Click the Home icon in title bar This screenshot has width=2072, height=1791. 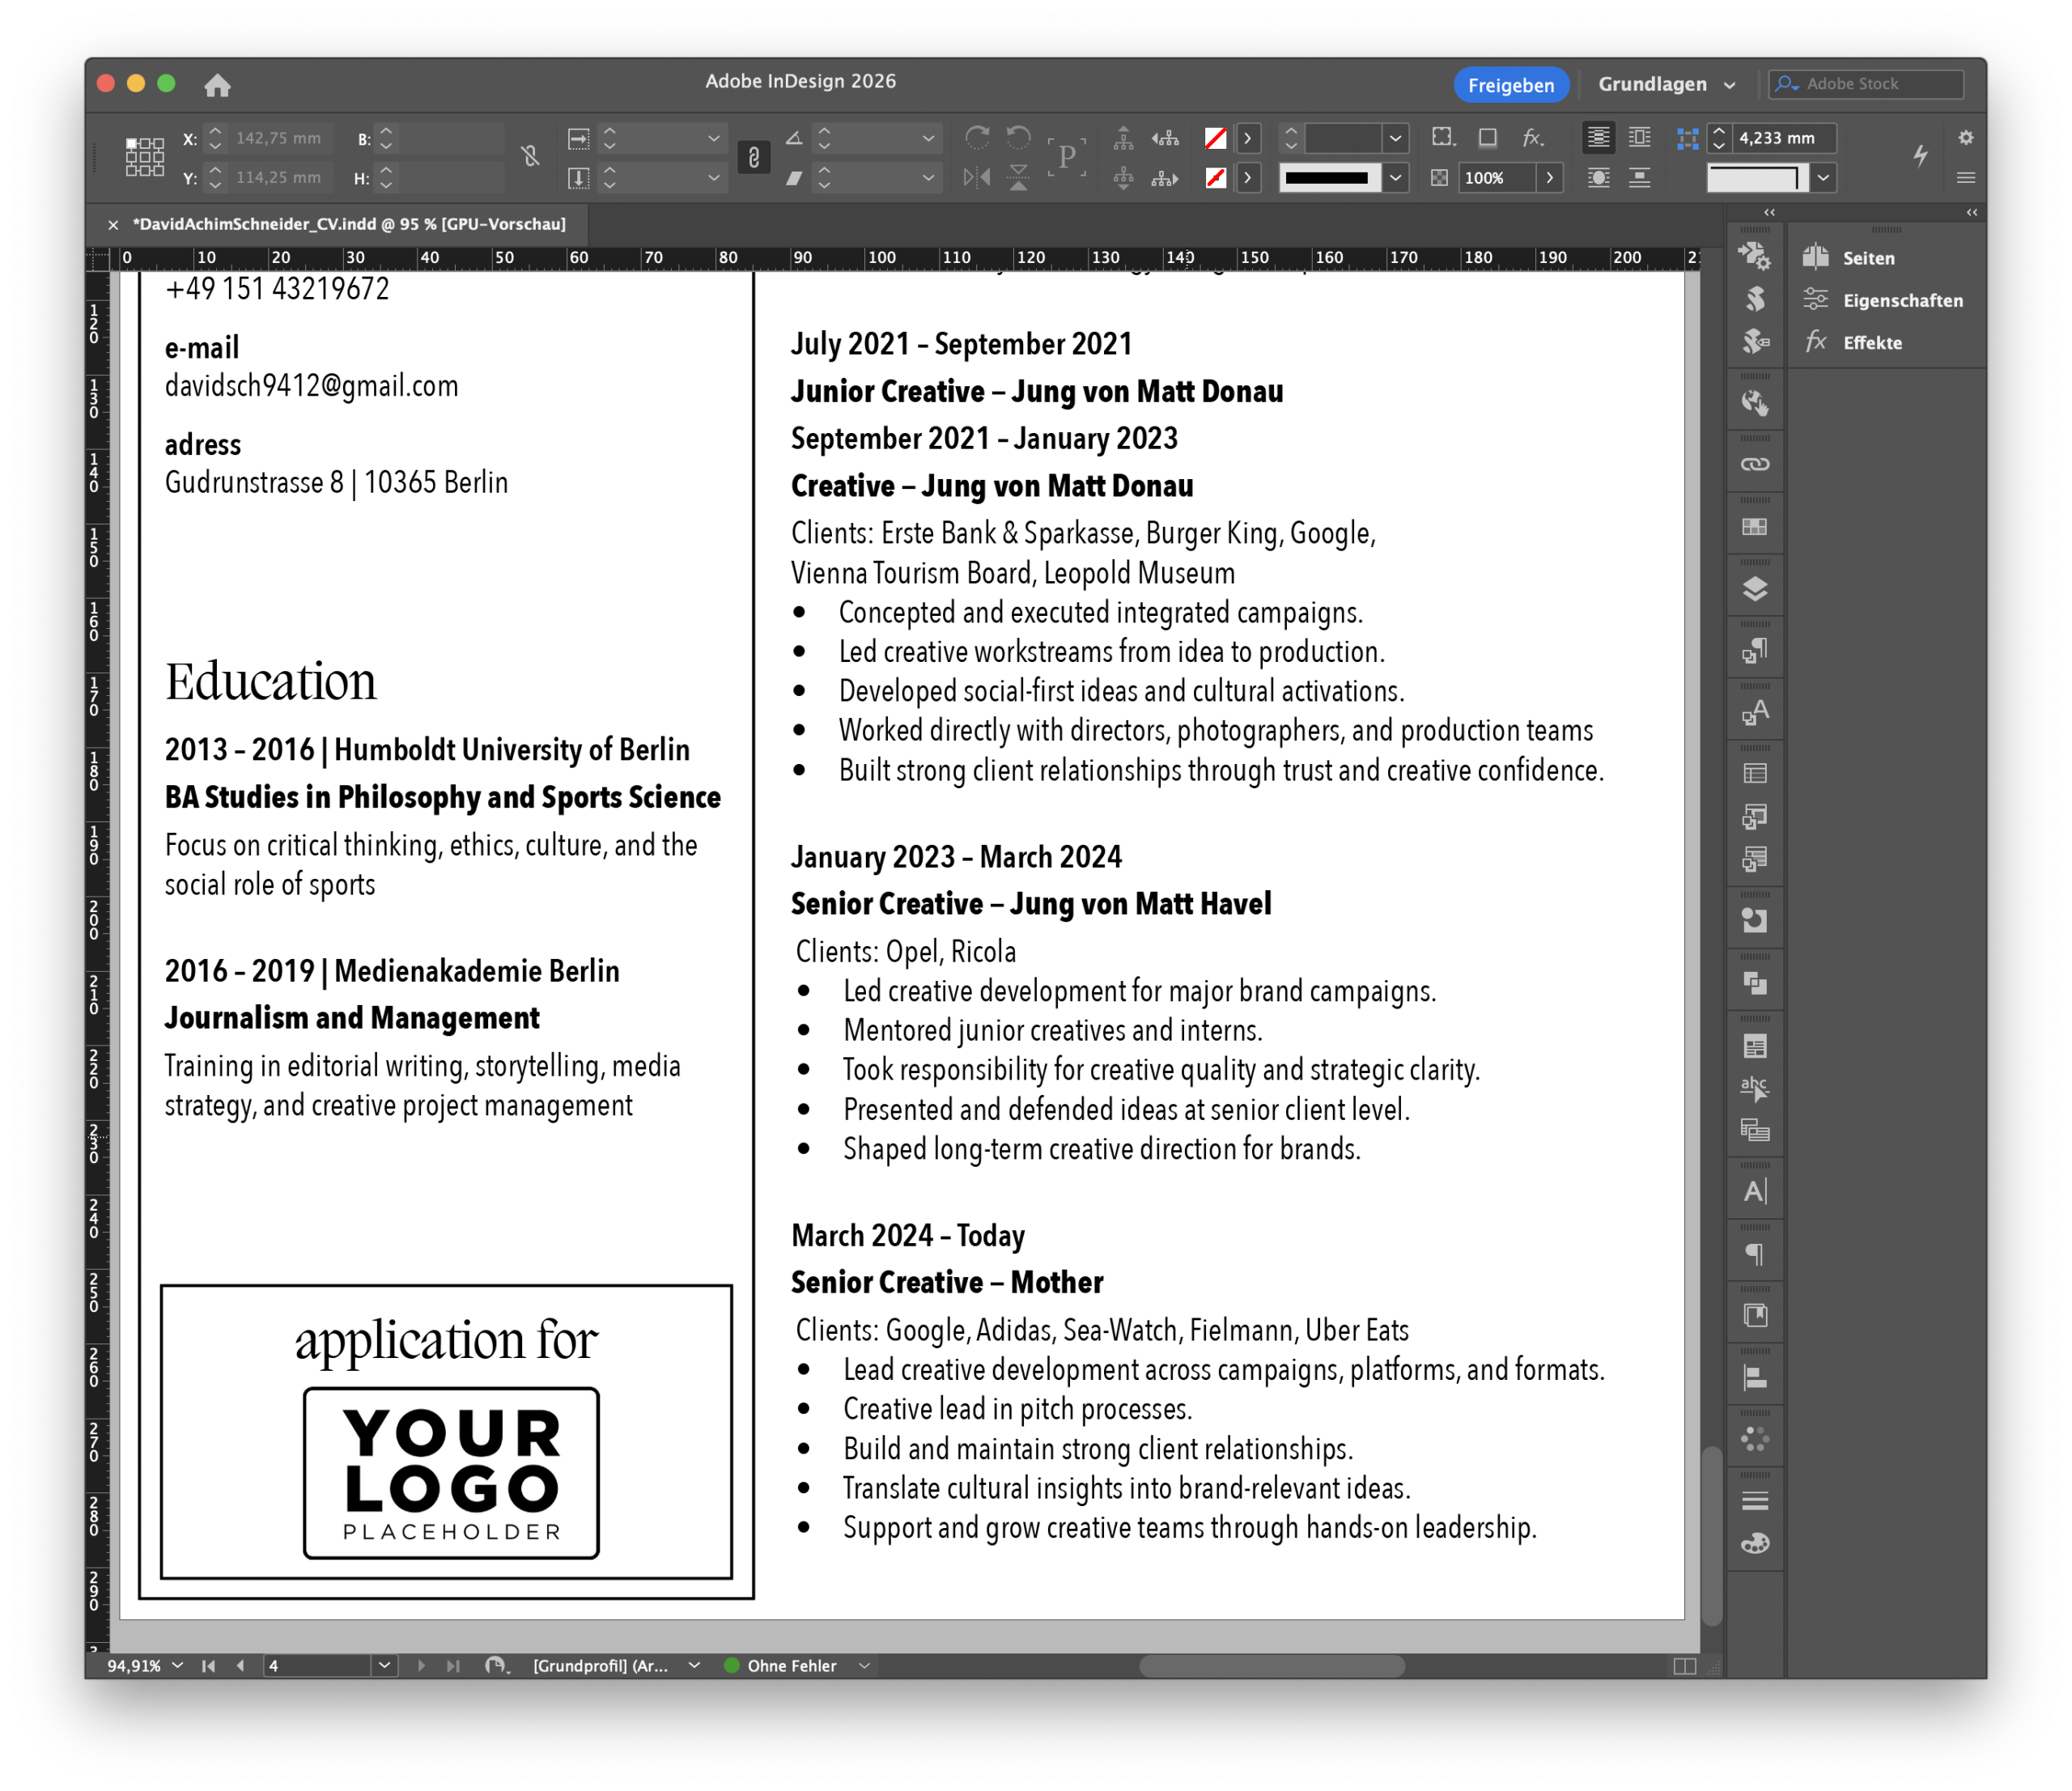(x=217, y=85)
